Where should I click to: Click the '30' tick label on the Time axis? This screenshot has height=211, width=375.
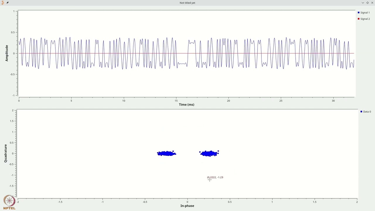[x=333, y=101]
